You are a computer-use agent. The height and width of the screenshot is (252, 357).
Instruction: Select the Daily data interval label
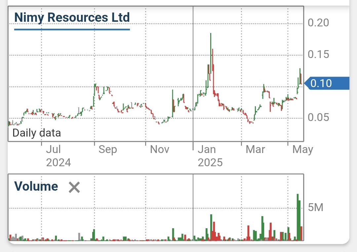(x=37, y=133)
